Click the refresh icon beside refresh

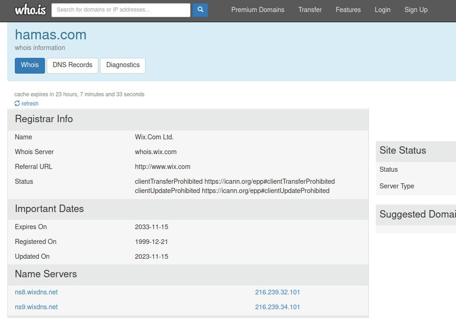tap(17, 103)
